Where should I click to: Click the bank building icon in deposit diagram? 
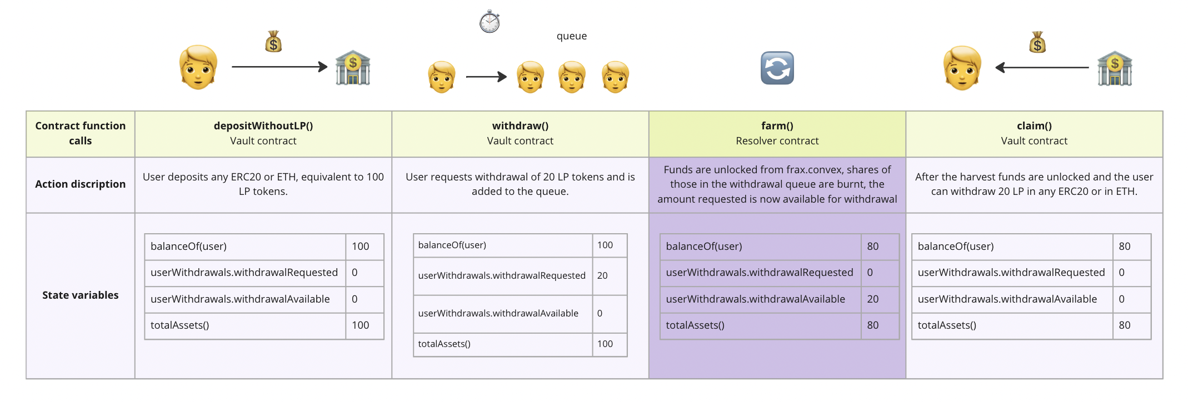point(353,68)
